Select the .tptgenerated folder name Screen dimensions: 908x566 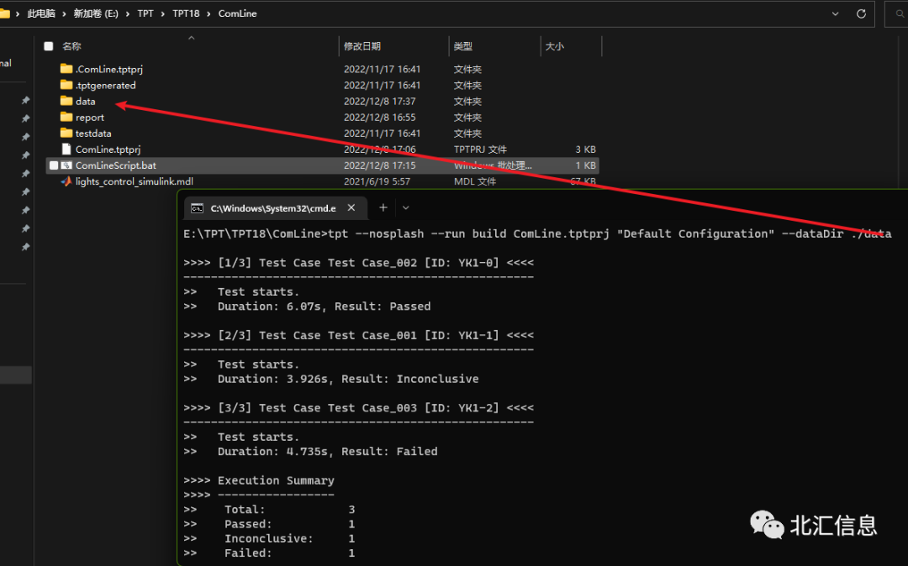point(105,85)
